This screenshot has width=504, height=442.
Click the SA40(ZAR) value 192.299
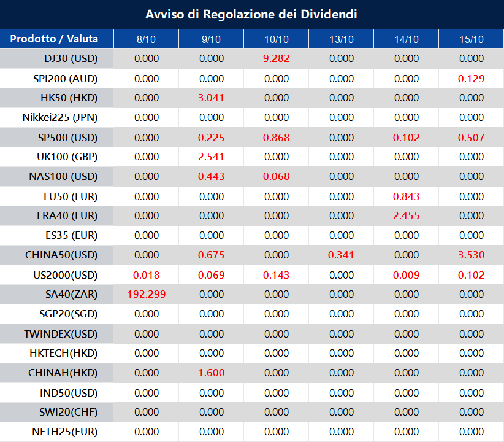point(147,294)
